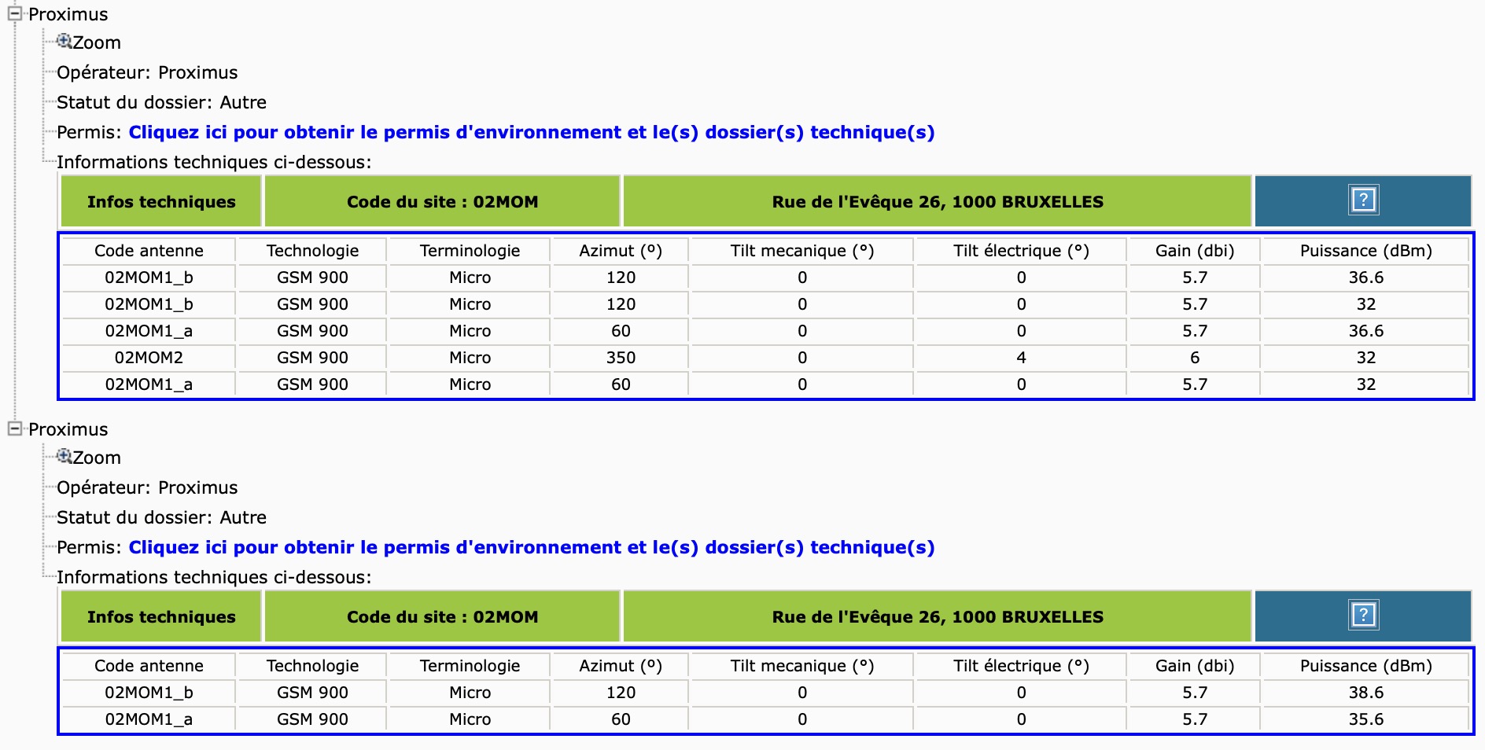Click tilt électrique '4' cell in 02MOM2 row
Image resolution: width=1485 pixels, height=750 pixels.
[x=1021, y=358]
